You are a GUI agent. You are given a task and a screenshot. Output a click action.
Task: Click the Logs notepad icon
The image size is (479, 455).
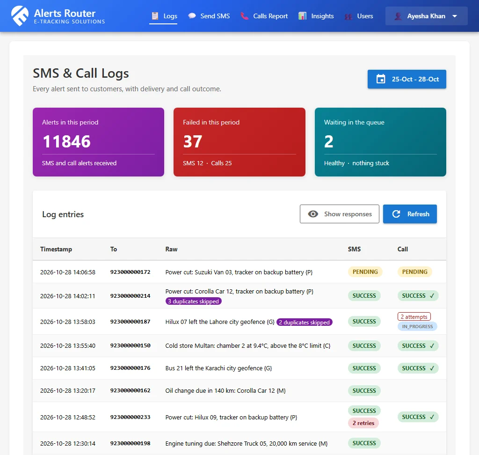click(x=155, y=16)
